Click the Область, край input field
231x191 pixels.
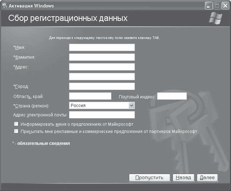point(90,96)
